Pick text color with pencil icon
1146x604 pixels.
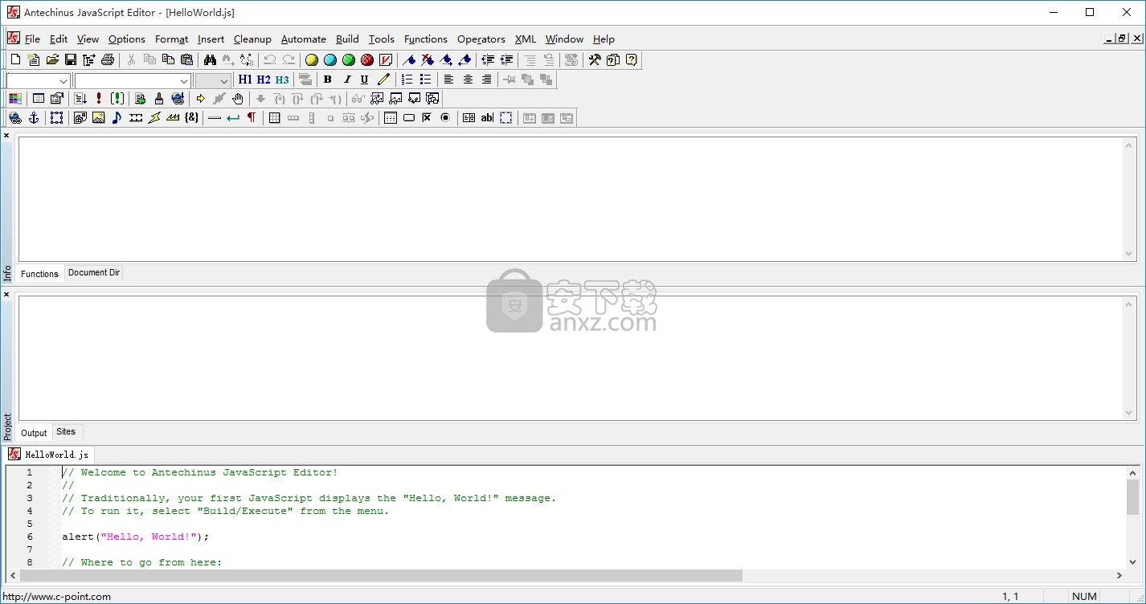pos(383,80)
